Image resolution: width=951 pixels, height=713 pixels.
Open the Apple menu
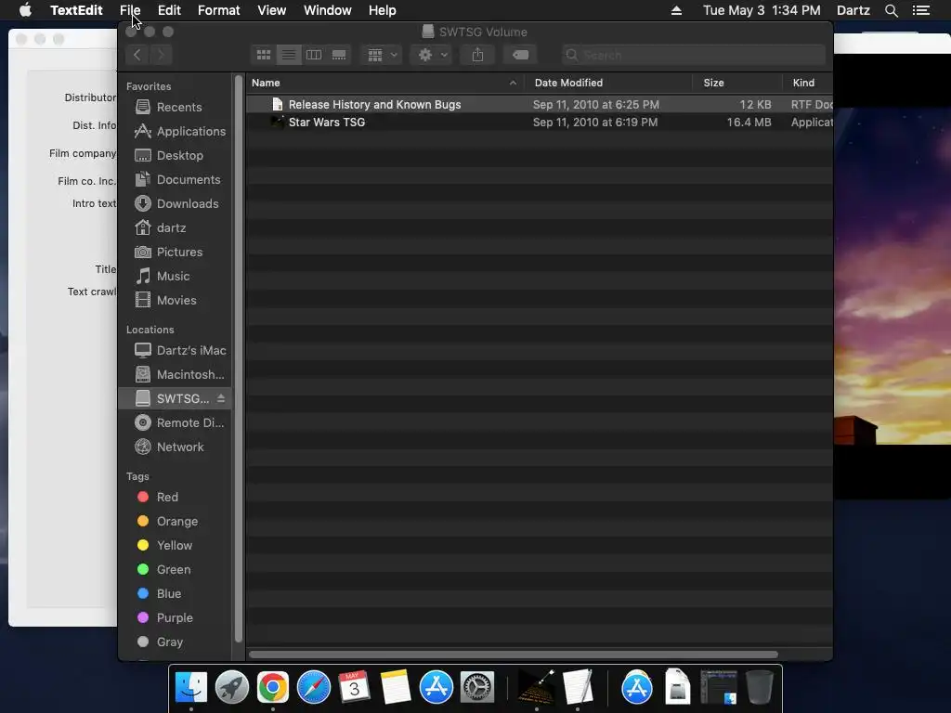click(25, 10)
